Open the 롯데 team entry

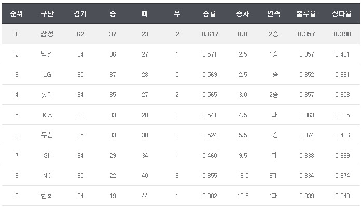coord(47,95)
